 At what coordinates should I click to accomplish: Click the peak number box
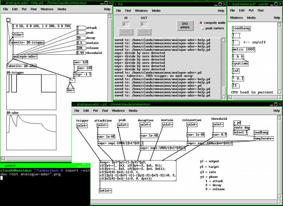(81, 33)
